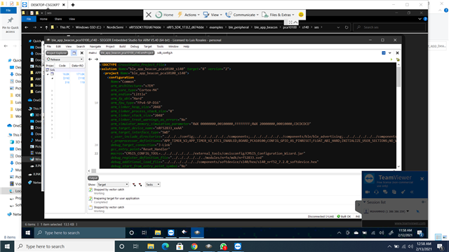
Task: Open the View dropdown in TeamViewer toolbar
Action: pyautogui.click(x=213, y=15)
